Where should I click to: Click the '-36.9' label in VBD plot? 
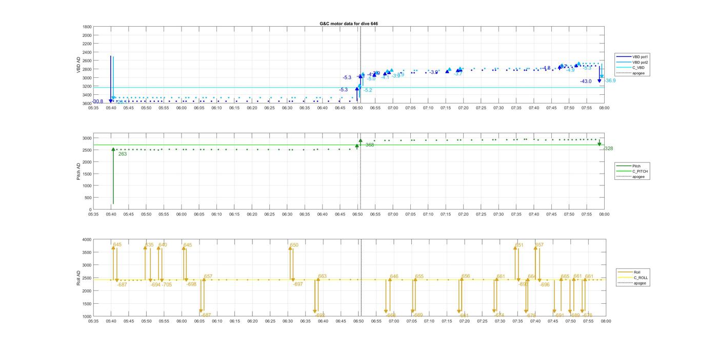click(x=610, y=80)
